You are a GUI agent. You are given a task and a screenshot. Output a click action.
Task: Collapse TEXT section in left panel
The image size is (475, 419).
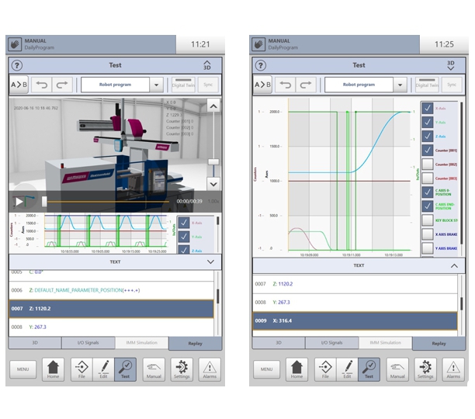pos(210,262)
